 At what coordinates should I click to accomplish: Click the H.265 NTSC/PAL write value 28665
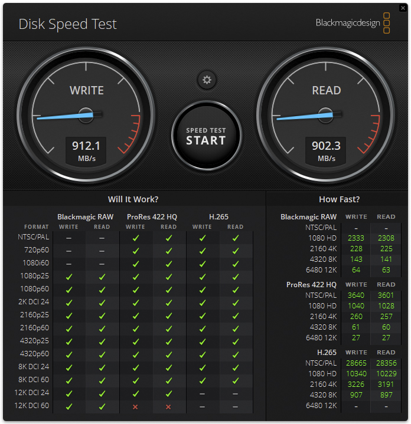356,363
